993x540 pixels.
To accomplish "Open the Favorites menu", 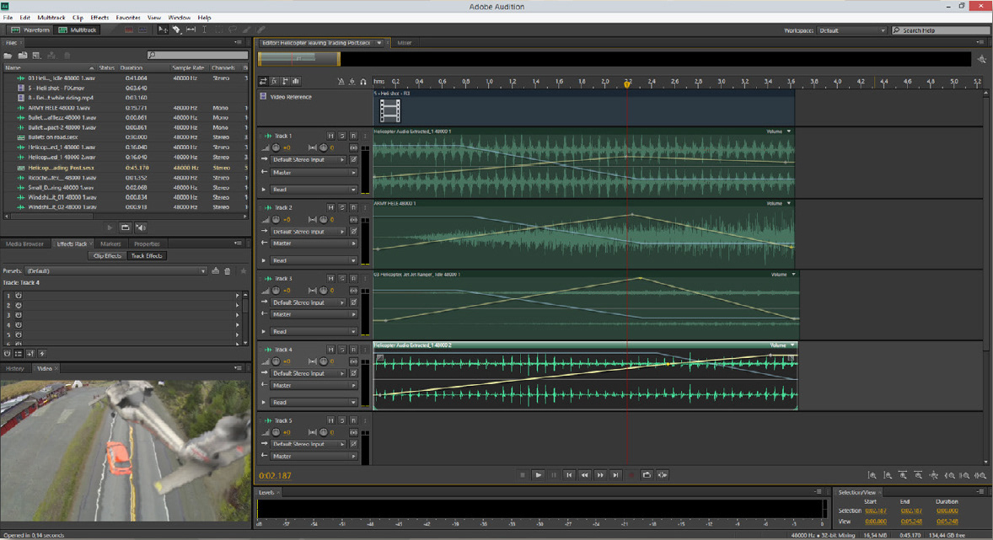I will pos(128,18).
